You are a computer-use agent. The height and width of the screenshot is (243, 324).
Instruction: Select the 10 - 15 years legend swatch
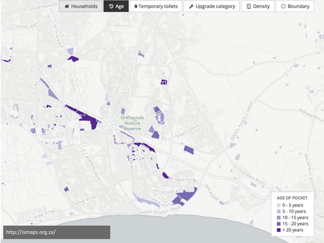pos(278,218)
